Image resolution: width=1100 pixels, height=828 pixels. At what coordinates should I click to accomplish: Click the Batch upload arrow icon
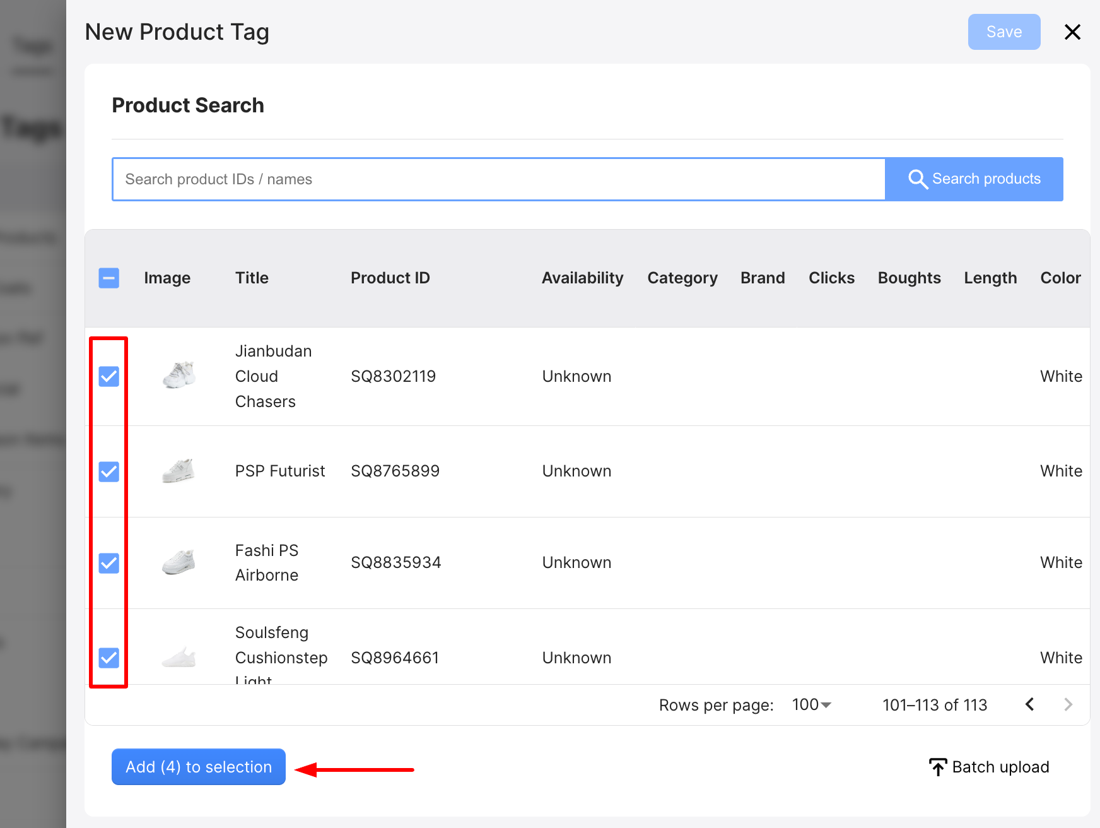[x=938, y=767]
